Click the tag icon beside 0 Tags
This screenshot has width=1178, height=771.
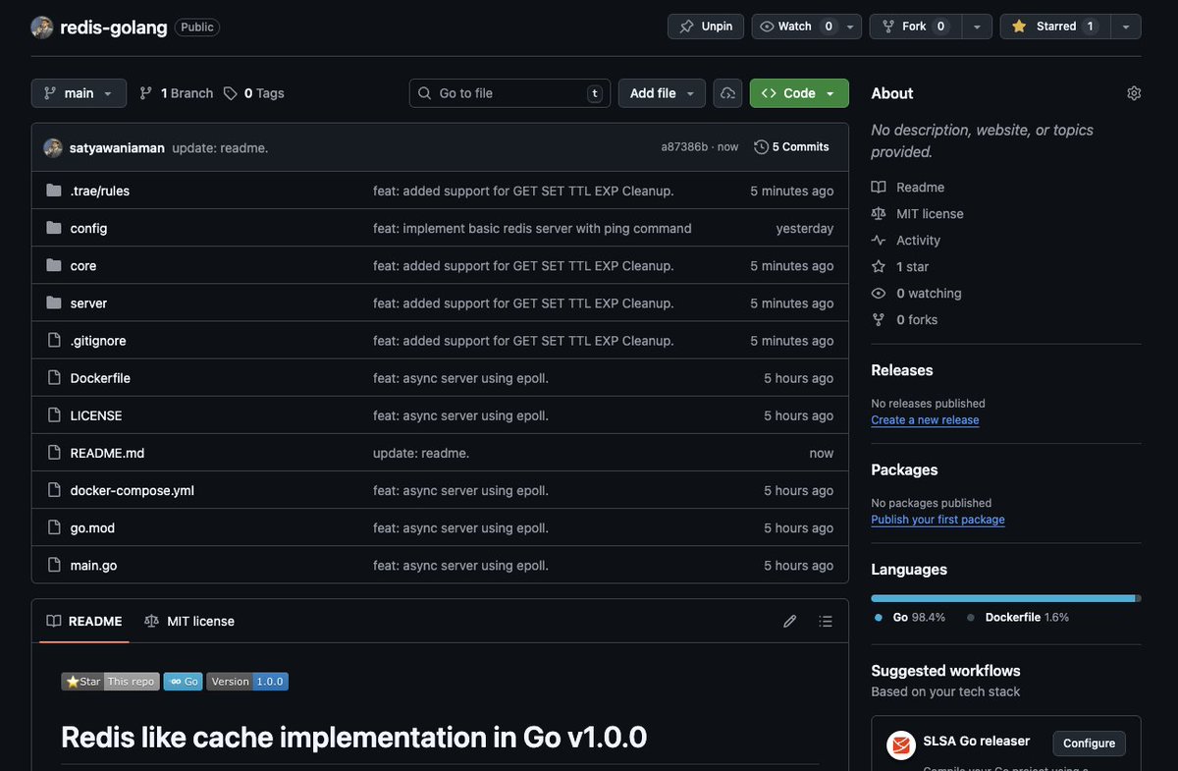click(x=230, y=93)
